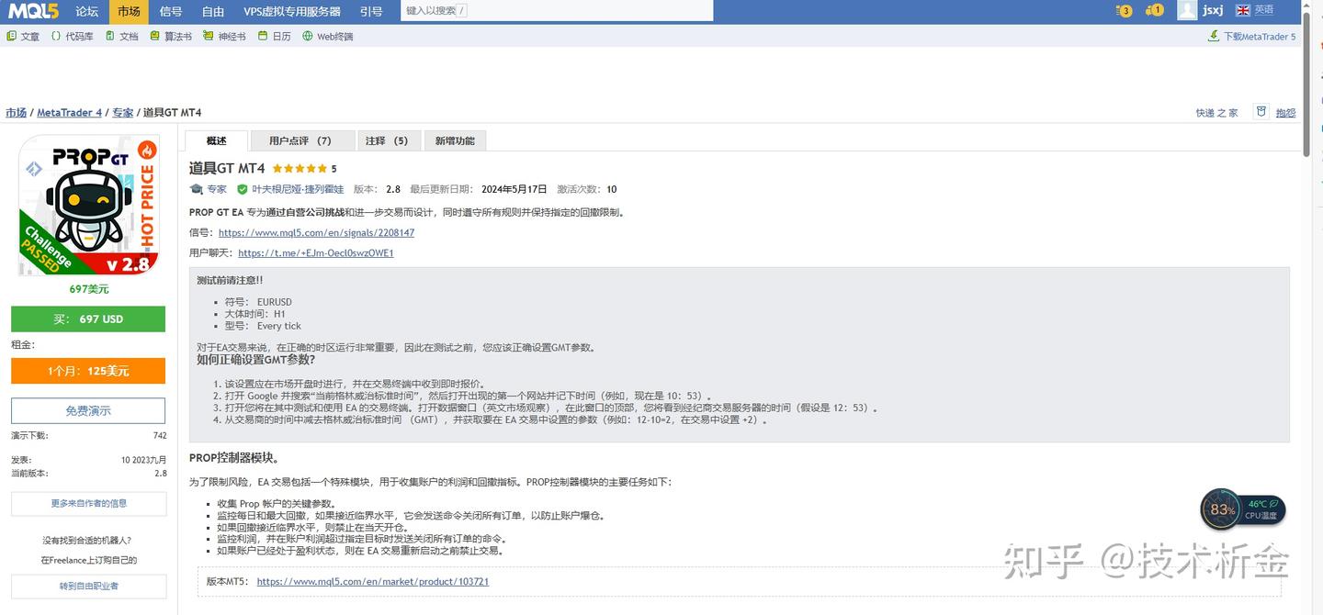
Task: Click the 专家 breadcrumb link
Action: coord(123,113)
